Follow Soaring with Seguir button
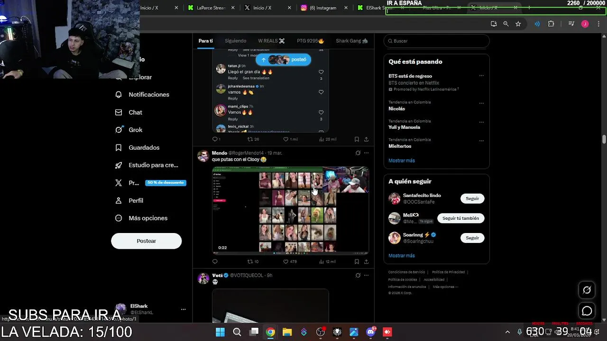 pyautogui.click(x=472, y=238)
